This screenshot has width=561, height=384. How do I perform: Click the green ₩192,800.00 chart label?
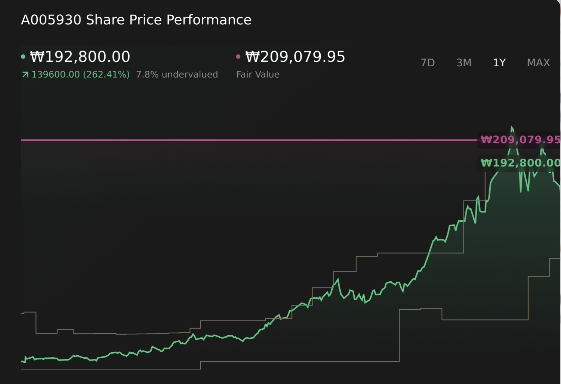coord(520,163)
